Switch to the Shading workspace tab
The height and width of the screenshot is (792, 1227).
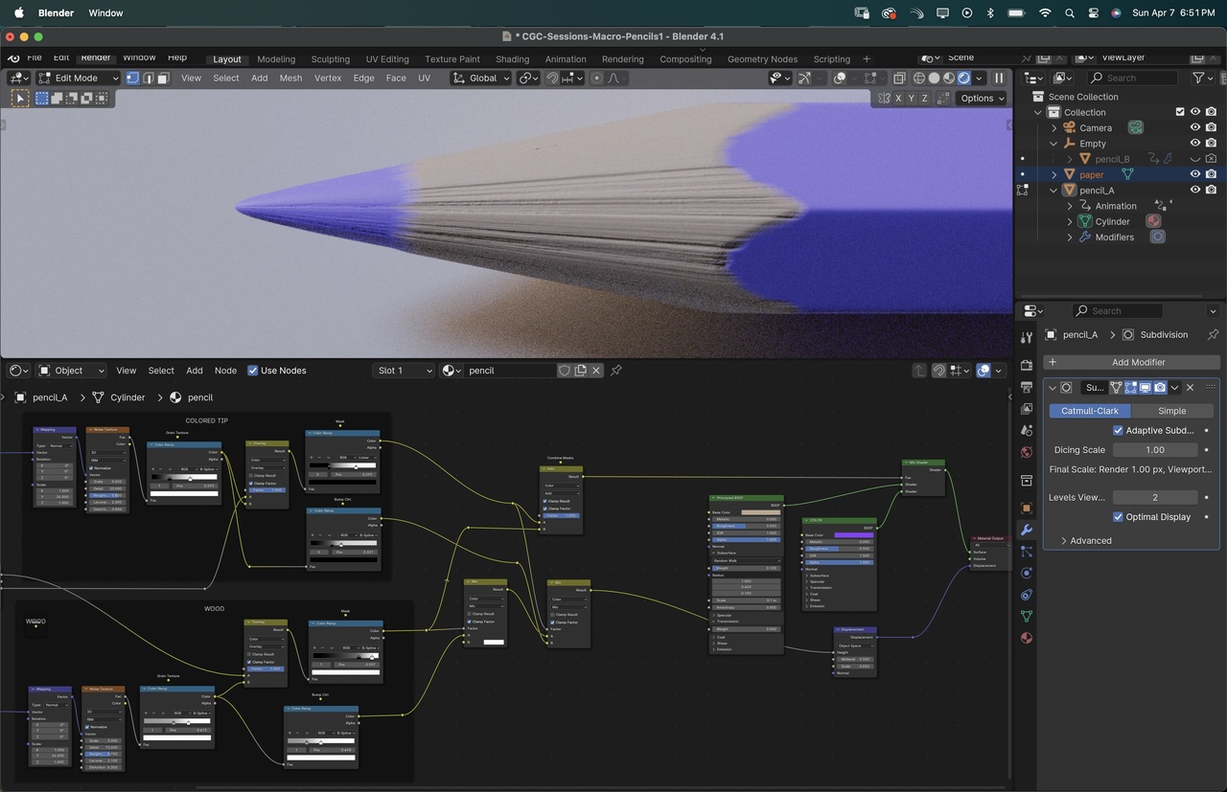(x=512, y=59)
